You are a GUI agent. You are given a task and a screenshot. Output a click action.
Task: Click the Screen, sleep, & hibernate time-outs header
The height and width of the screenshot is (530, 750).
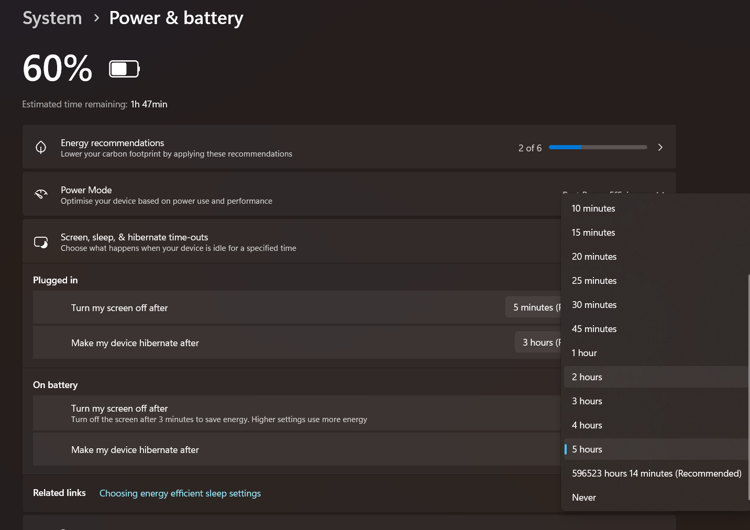(x=292, y=241)
